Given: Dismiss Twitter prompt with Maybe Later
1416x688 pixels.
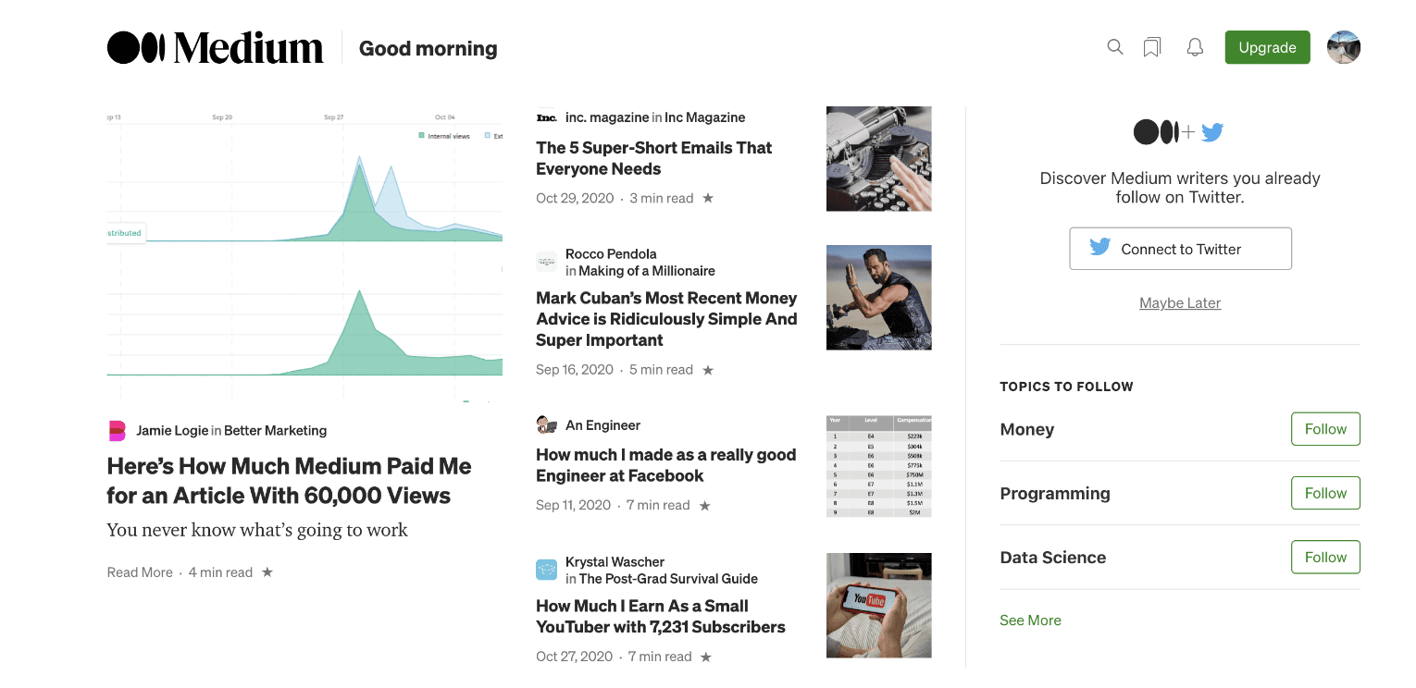Looking at the screenshot, I should click(x=1180, y=302).
